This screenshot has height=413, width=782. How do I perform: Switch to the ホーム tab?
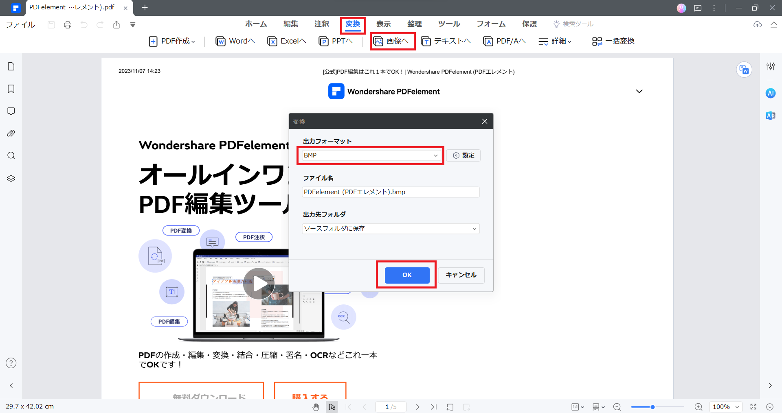[x=256, y=24]
